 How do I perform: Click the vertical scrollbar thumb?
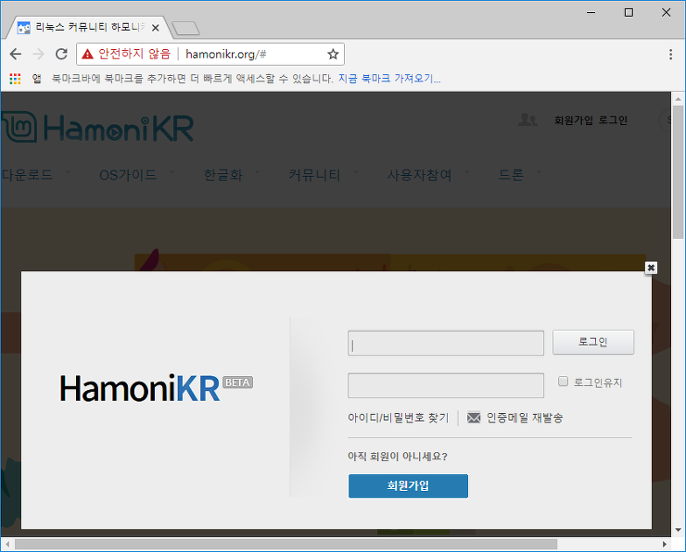click(x=678, y=172)
